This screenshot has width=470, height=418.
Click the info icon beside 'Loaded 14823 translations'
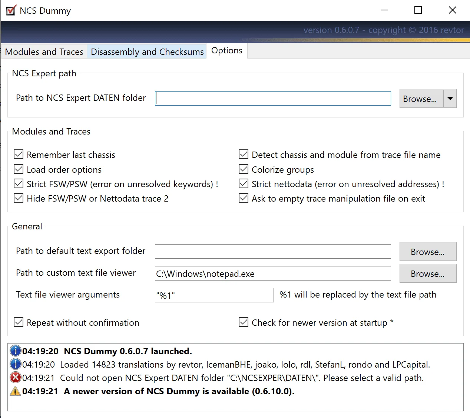[15, 364]
